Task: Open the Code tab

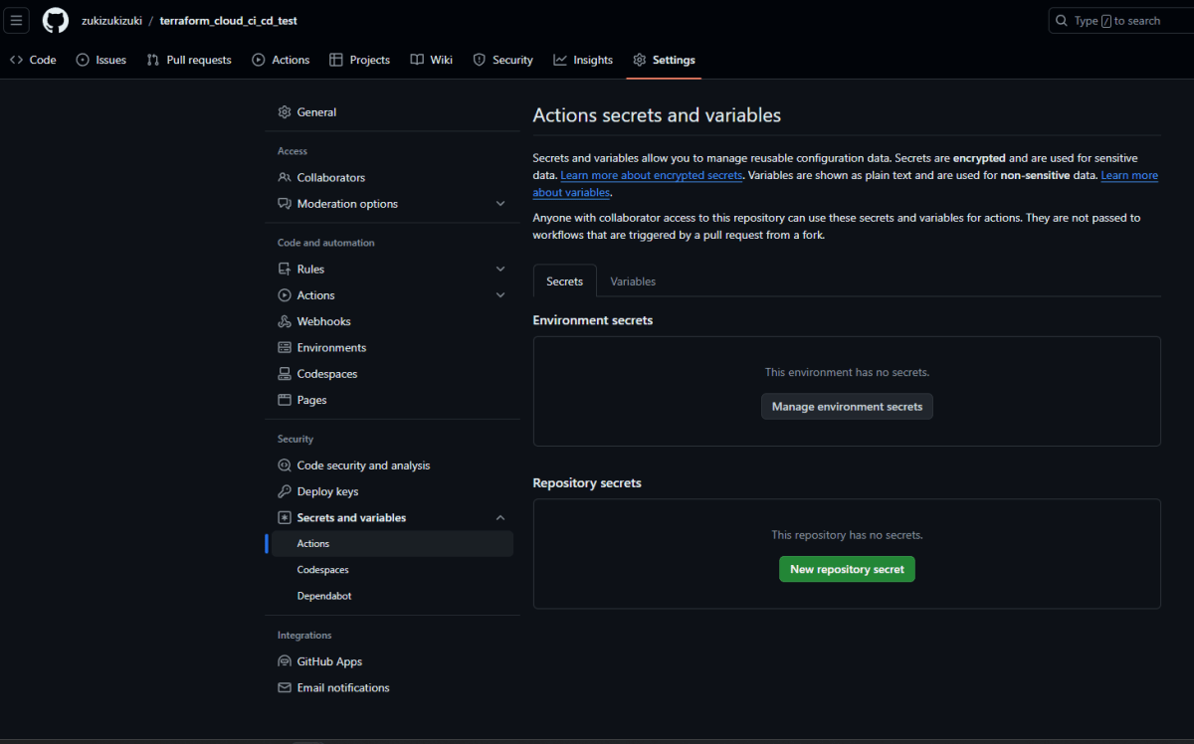Action: (x=33, y=60)
